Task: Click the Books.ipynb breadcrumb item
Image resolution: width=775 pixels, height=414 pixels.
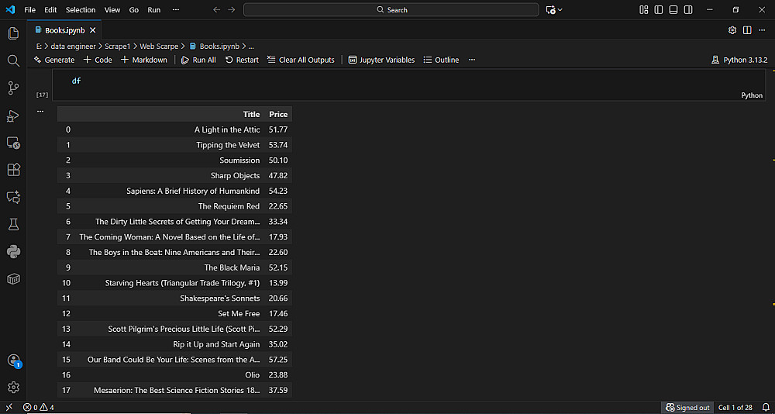Action: point(214,46)
